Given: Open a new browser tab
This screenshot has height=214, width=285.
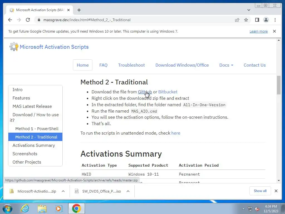Looking at the screenshot, I should pos(79,10).
